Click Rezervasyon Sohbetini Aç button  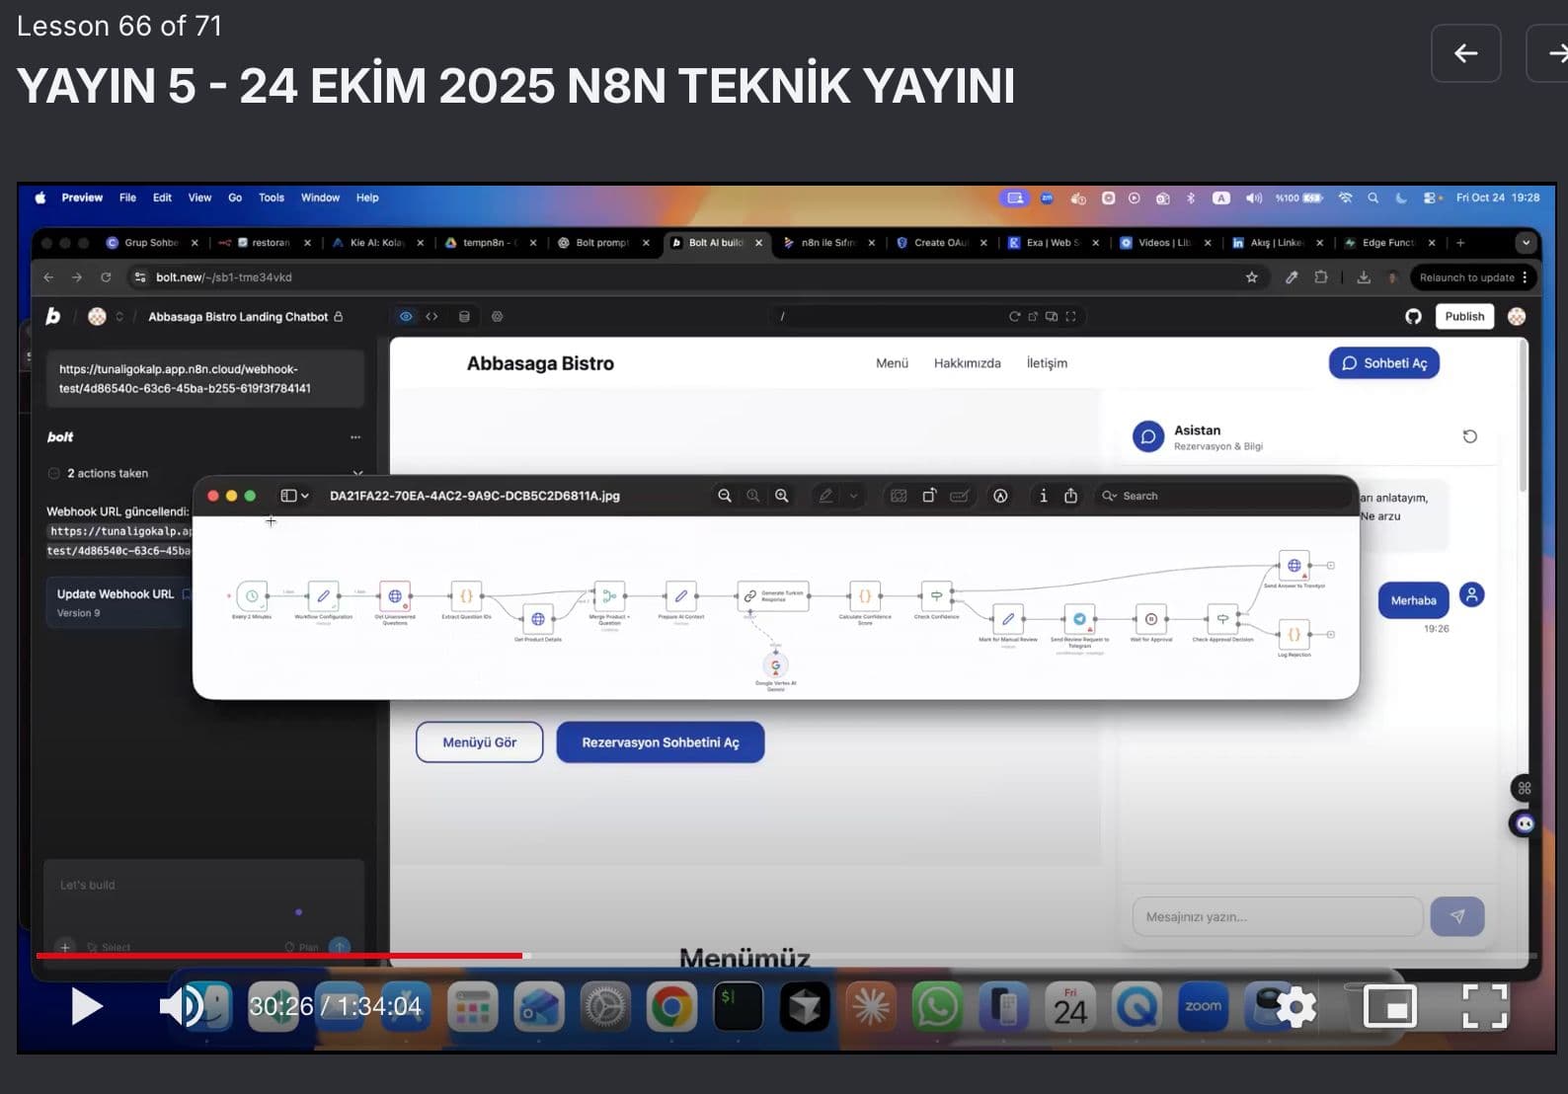pos(661,742)
